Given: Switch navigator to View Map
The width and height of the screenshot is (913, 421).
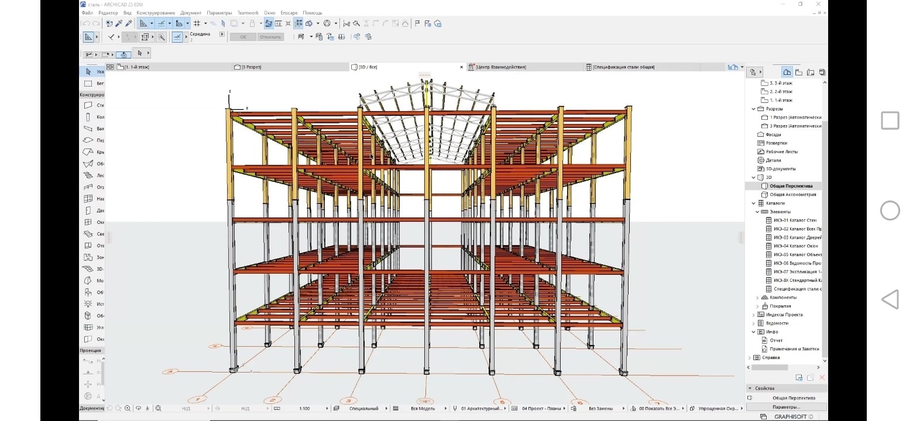Looking at the screenshot, I should [799, 72].
